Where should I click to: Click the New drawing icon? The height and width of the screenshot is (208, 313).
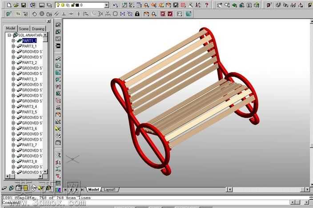click(9, 5)
